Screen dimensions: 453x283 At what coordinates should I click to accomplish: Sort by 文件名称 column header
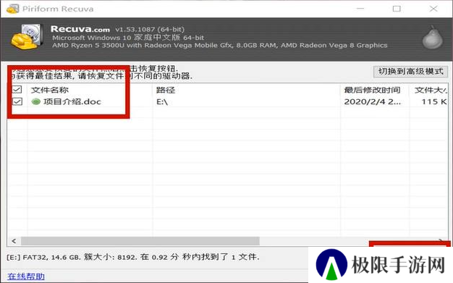[x=50, y=90]
